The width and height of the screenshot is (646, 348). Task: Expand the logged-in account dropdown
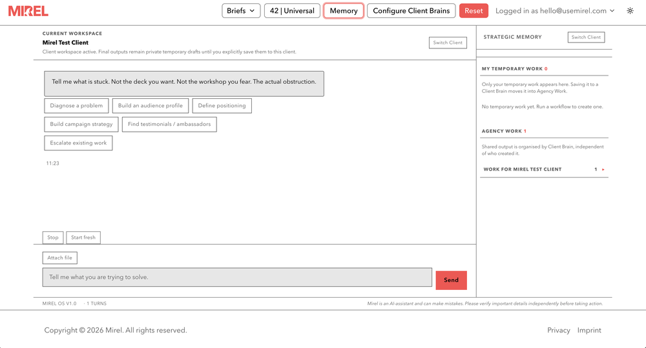[x=555, y=11]
